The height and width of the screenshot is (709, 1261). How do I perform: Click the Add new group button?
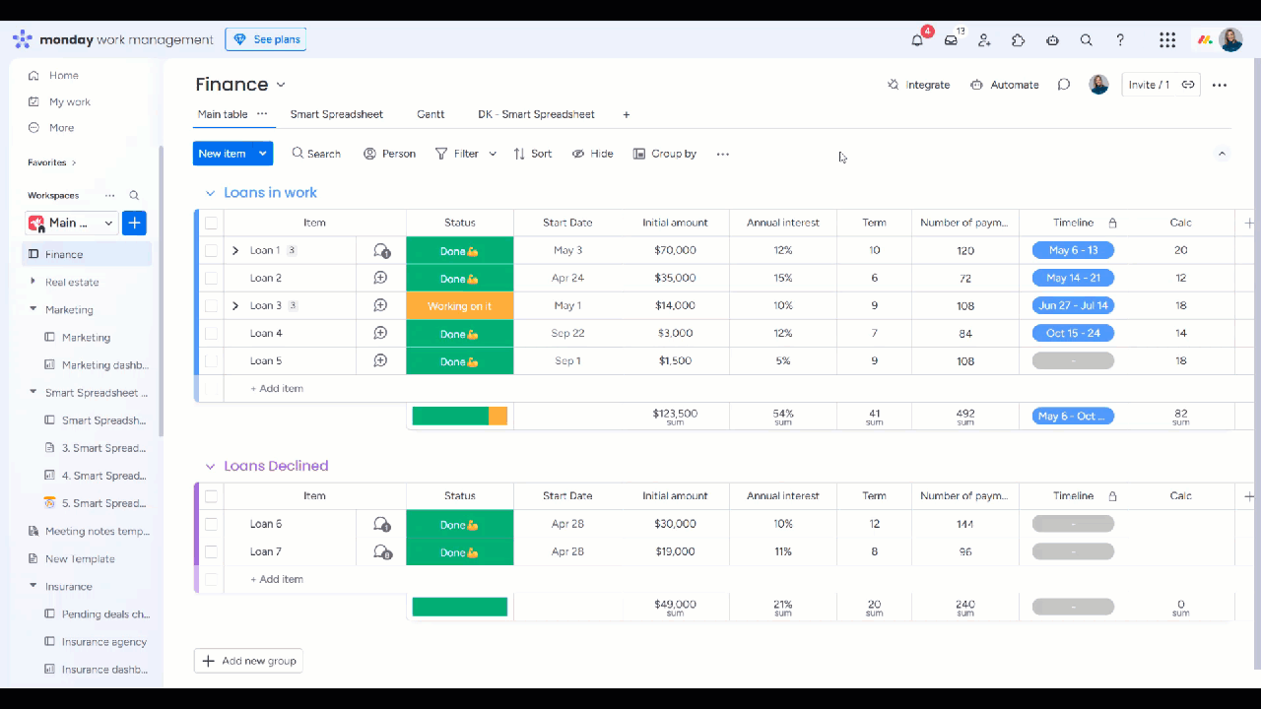point(248,661)
